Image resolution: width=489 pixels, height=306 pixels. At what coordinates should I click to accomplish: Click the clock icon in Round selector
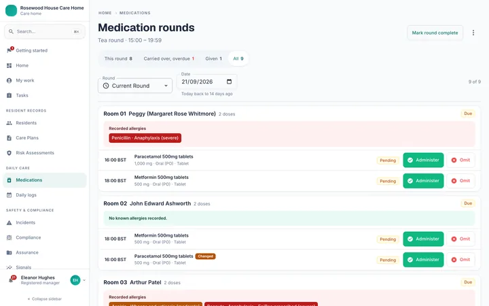[106, 86]
